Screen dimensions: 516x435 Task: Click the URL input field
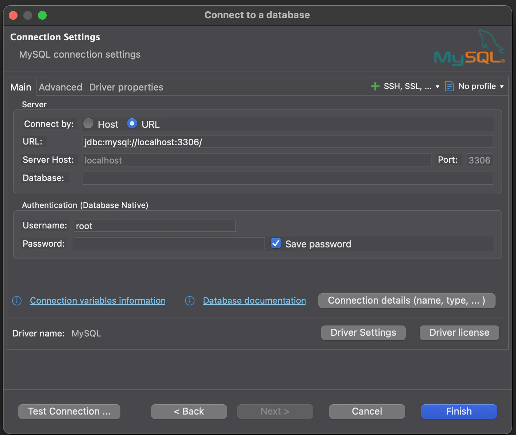288,142
